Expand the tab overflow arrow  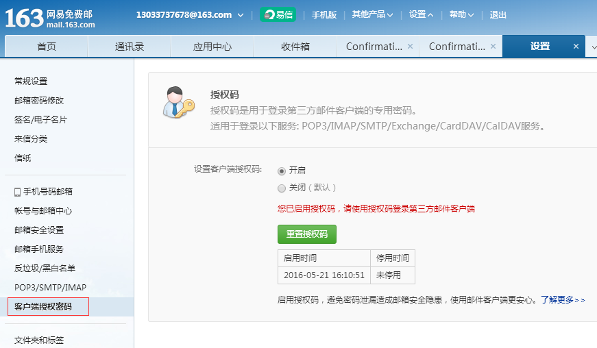[x=593, y=47]
